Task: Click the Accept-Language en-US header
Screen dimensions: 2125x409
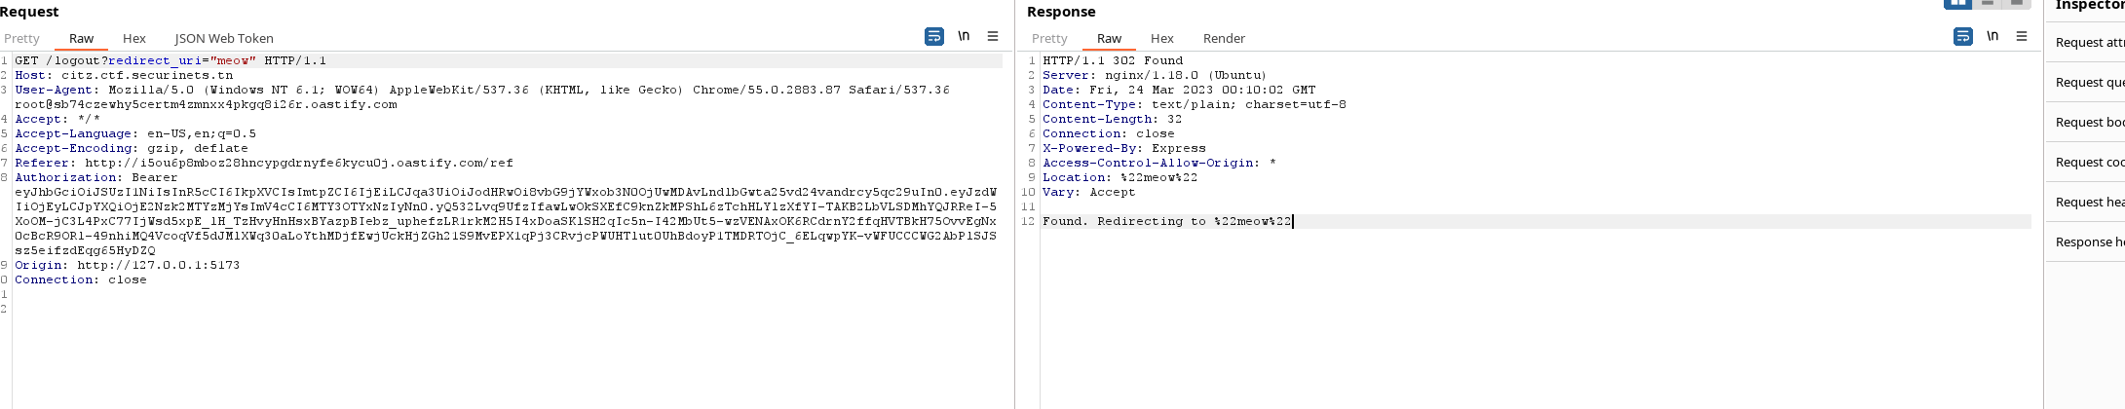Action: (x=135, y=133)
